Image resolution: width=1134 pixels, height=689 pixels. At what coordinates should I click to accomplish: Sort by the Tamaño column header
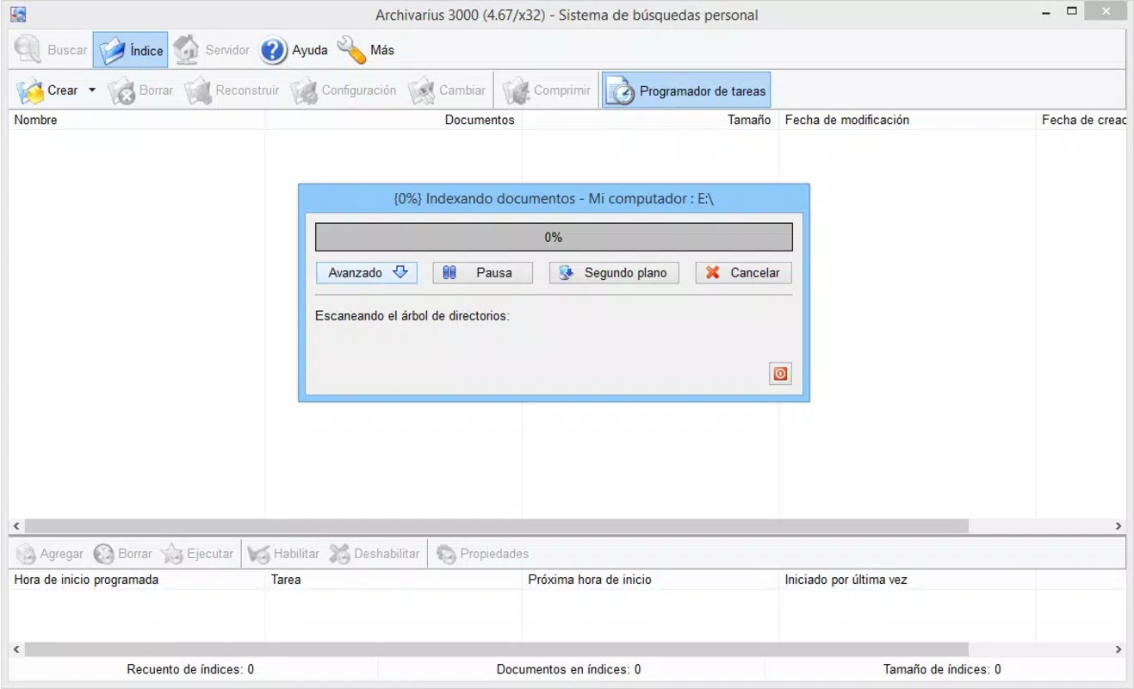[650, 120]
